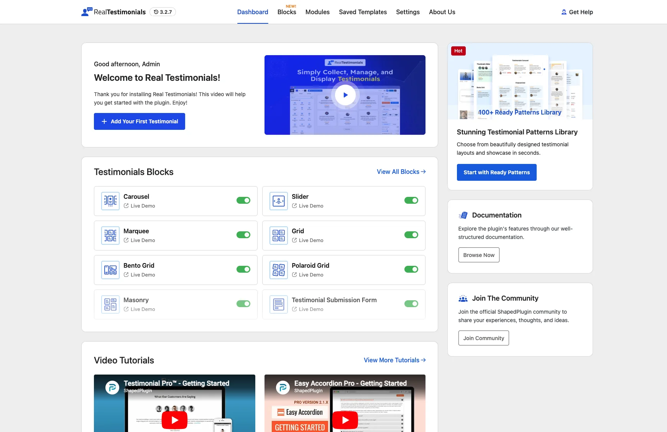Play the welcome intro video
The image size is (667, 432).
345,95
